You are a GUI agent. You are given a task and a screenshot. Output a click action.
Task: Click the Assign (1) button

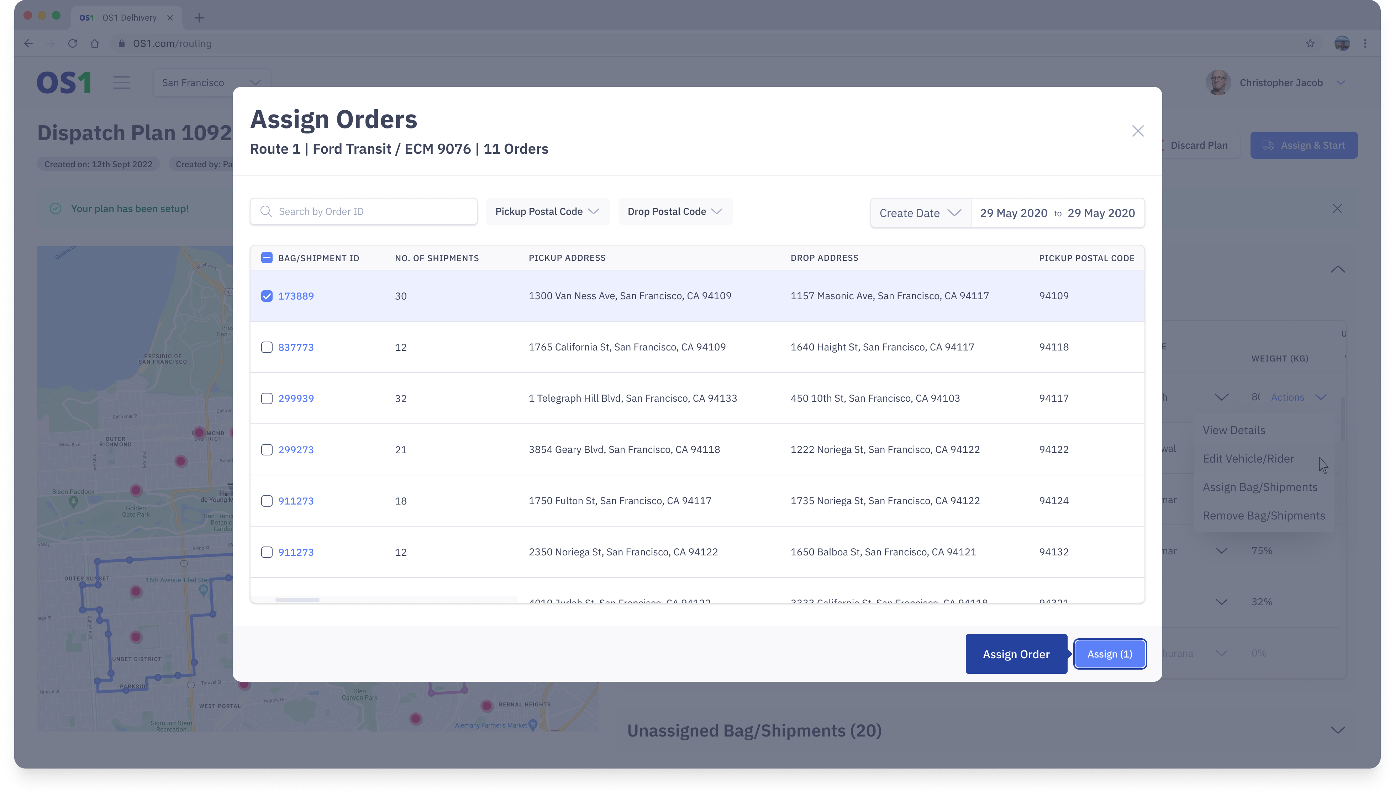[x=1109, y=654]
